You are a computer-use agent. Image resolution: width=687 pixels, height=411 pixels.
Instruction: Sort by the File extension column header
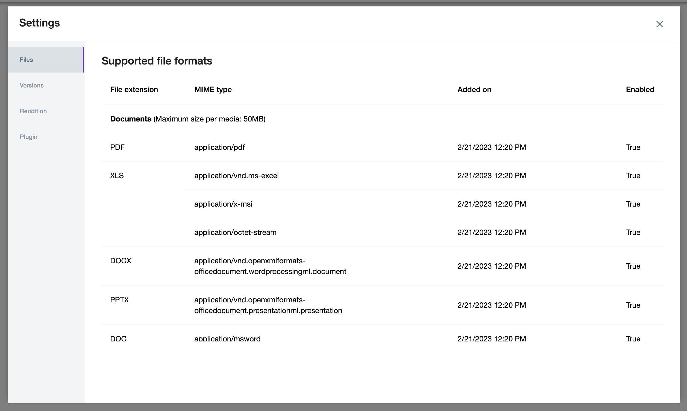pos(134,89)
